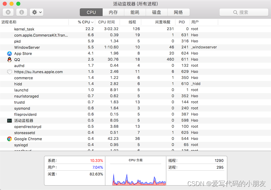
Task: Switch to the 磁盘 tab
Action: point(157,12)
